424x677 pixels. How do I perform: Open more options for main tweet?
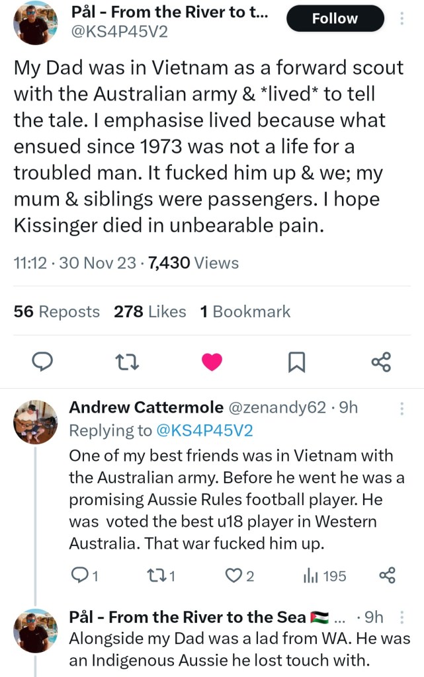point(402,19)
